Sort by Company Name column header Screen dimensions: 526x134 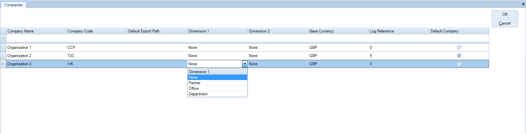36,31
